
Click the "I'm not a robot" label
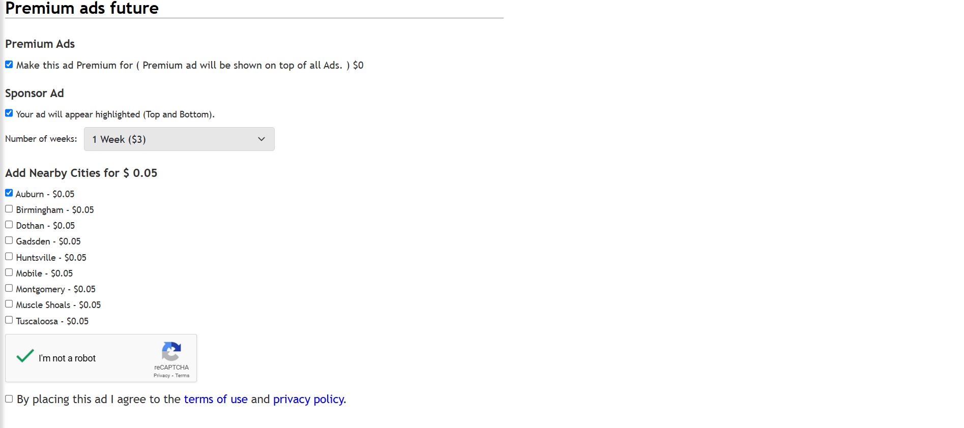point(67,358)
